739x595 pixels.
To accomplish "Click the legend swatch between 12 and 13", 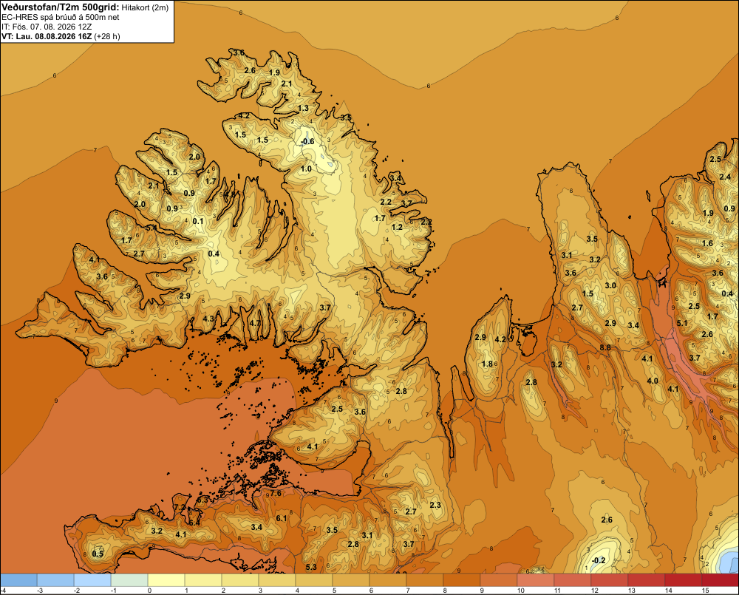I will tap(609, 580).
